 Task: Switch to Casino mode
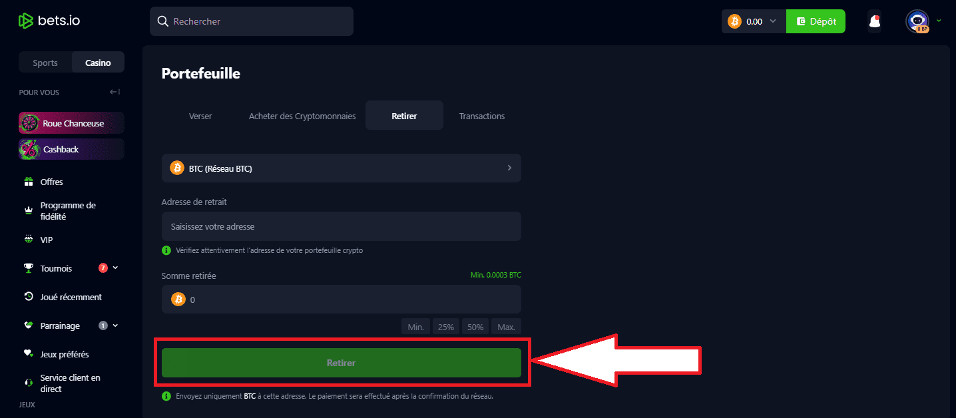pyautogui.click(x=98, y=63)
